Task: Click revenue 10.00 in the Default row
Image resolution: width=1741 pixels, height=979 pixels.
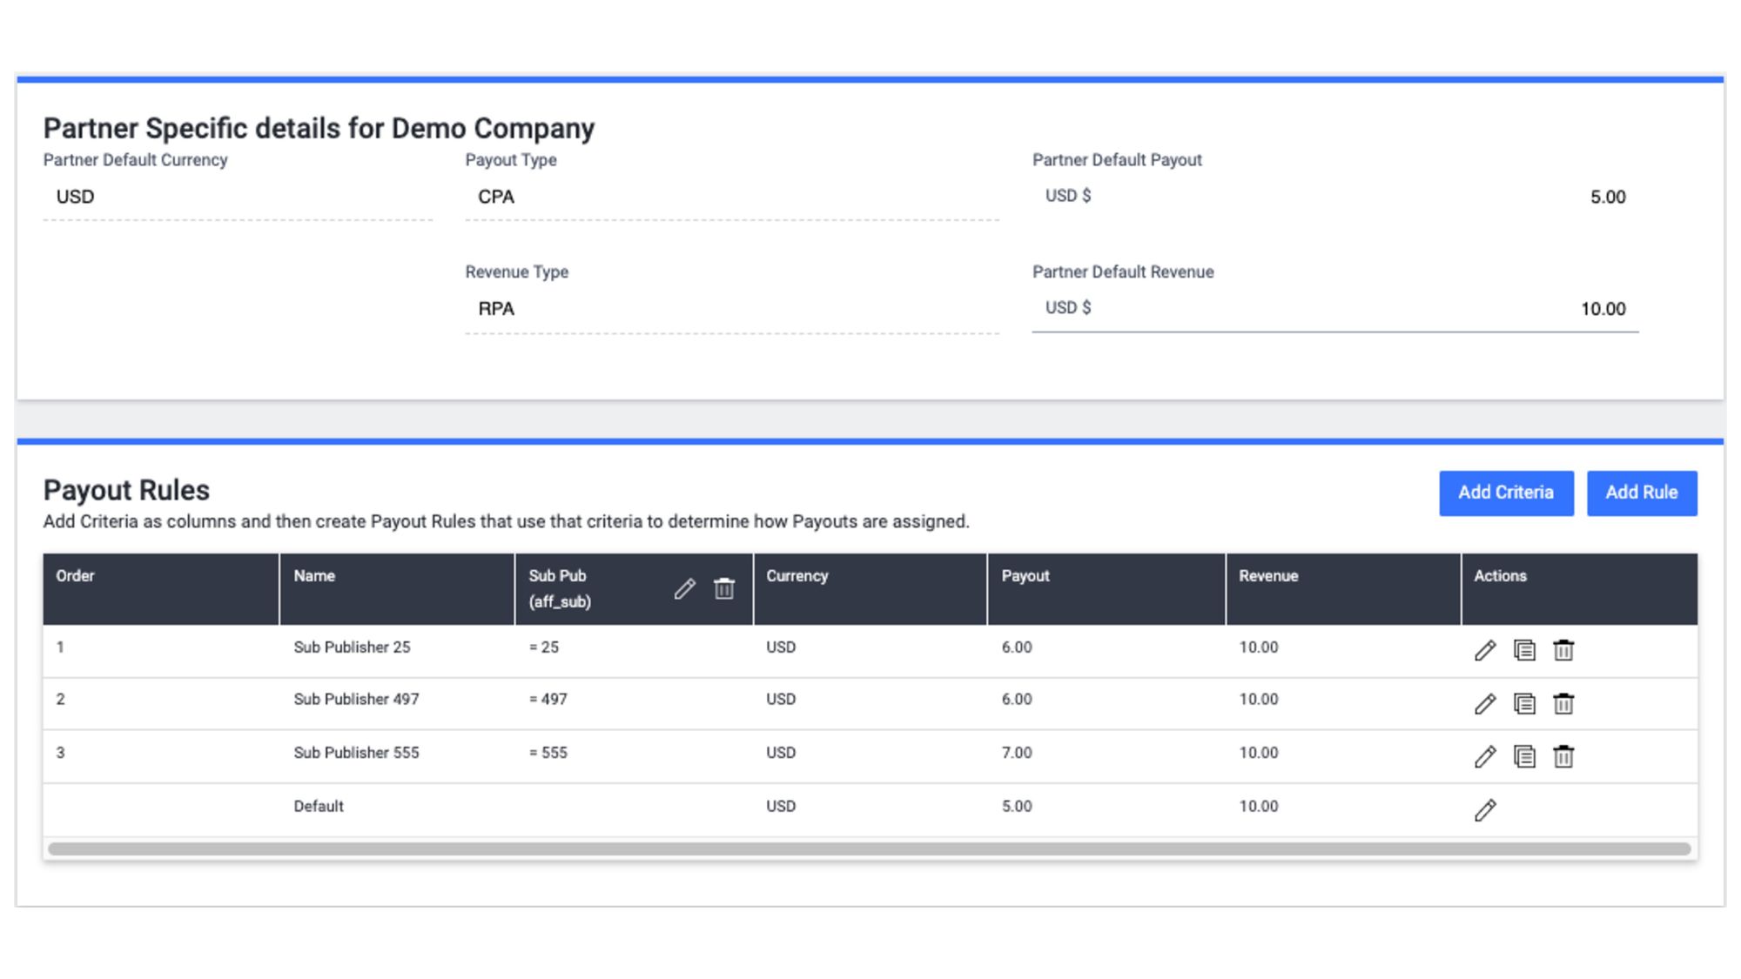Action: pyautogui.click(x=1259, y=807)
